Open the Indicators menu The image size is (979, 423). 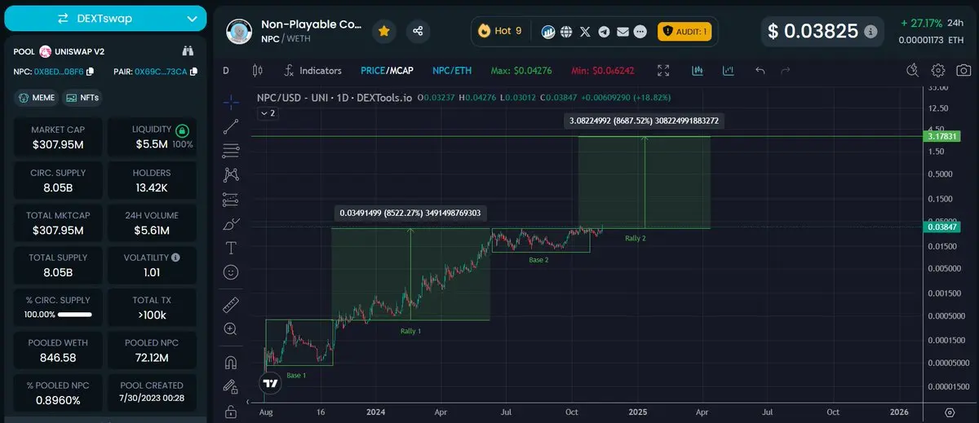(x=312, y=71)
